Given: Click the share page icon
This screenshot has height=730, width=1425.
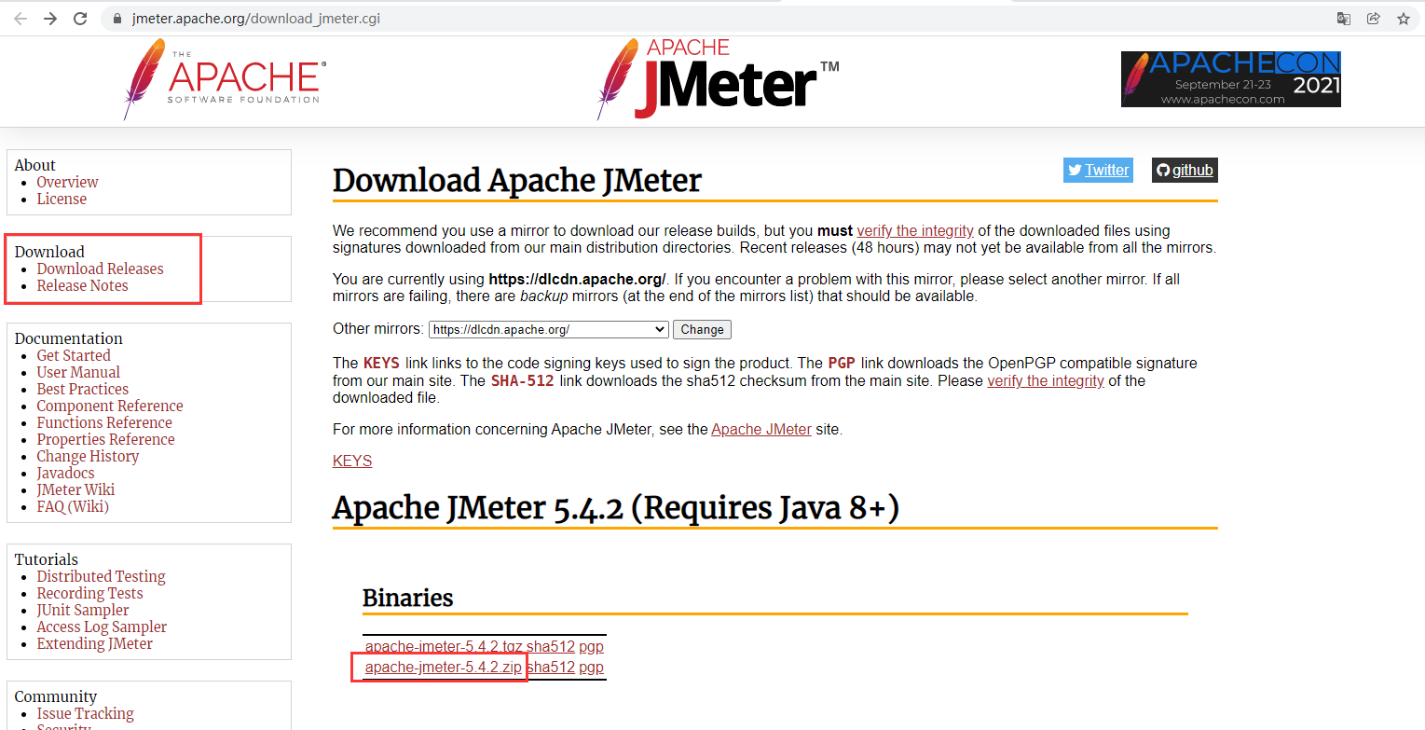Looking at the screenshot, I should coord(1373,19).
